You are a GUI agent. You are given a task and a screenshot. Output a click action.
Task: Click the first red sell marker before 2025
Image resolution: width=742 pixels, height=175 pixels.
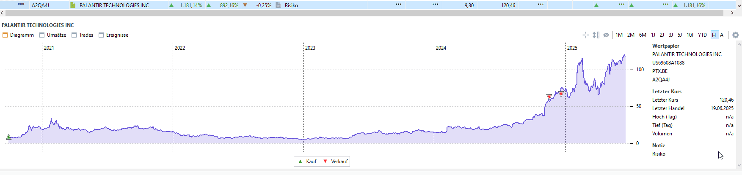[x=549, y=97]
